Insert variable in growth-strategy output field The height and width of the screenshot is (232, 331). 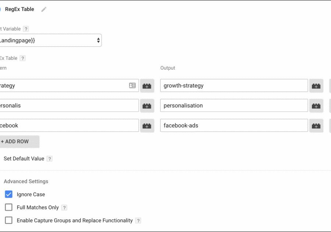[316, 86]
